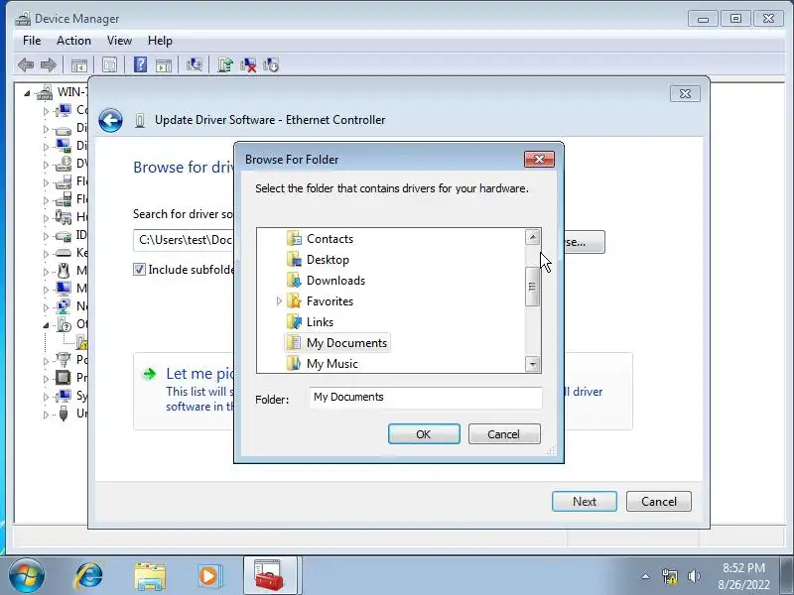
Task: Select the Downloads folder icon
Action: pyautogui.click(x=294, y=280)
